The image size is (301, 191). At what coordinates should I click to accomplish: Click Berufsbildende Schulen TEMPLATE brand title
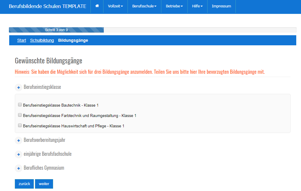(x=47, y=6)
